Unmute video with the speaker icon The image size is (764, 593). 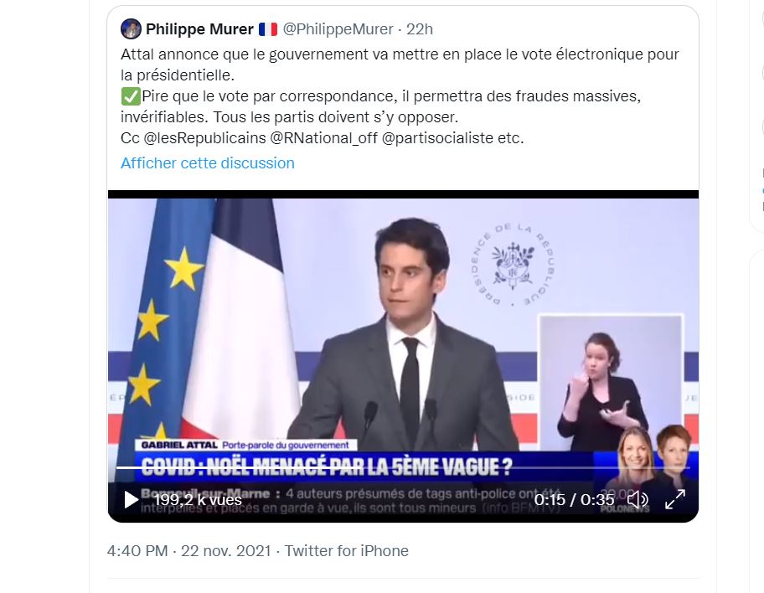[x=638, y=499]
